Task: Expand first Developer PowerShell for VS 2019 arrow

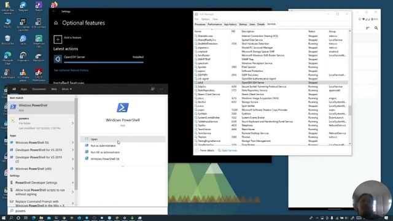Action: (72, 150)
